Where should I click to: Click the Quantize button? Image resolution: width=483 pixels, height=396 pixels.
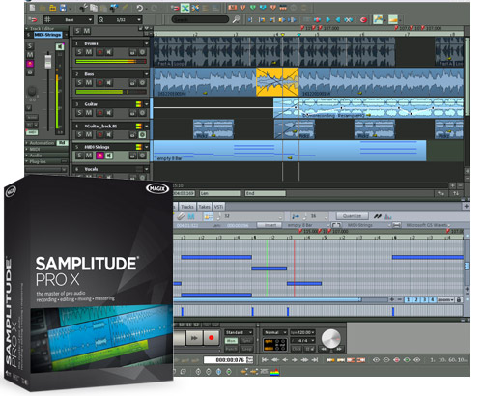(352, 216)
